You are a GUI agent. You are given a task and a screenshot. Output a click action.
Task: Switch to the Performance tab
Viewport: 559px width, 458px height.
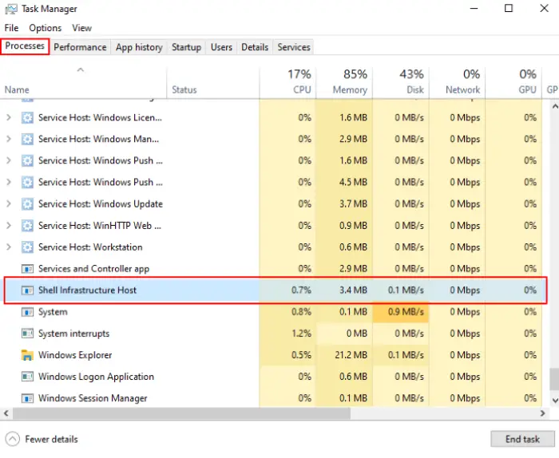[80, 47]
